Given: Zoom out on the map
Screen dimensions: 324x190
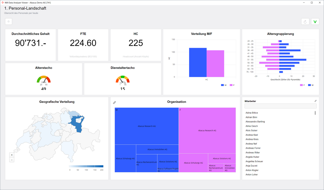Looking at the screenshot, I should [12, 160].
